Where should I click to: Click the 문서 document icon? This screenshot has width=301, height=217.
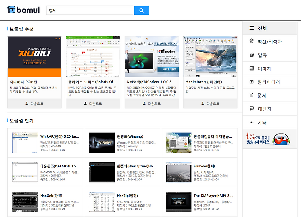pos(251,95)
